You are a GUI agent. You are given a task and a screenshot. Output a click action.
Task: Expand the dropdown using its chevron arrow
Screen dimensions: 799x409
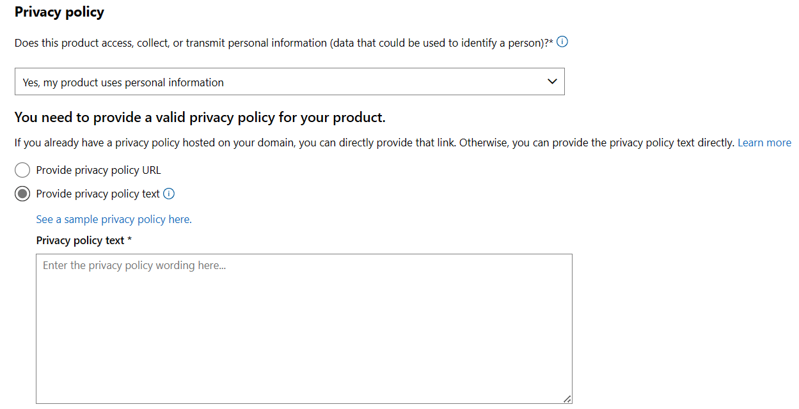point(552,82)
